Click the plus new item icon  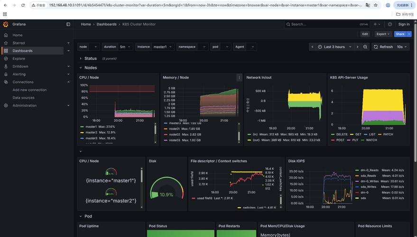click(377, 24)
